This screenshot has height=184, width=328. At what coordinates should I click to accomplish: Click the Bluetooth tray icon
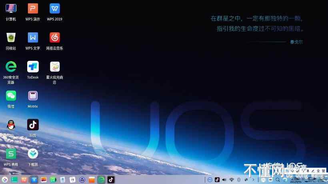[239, 180]
